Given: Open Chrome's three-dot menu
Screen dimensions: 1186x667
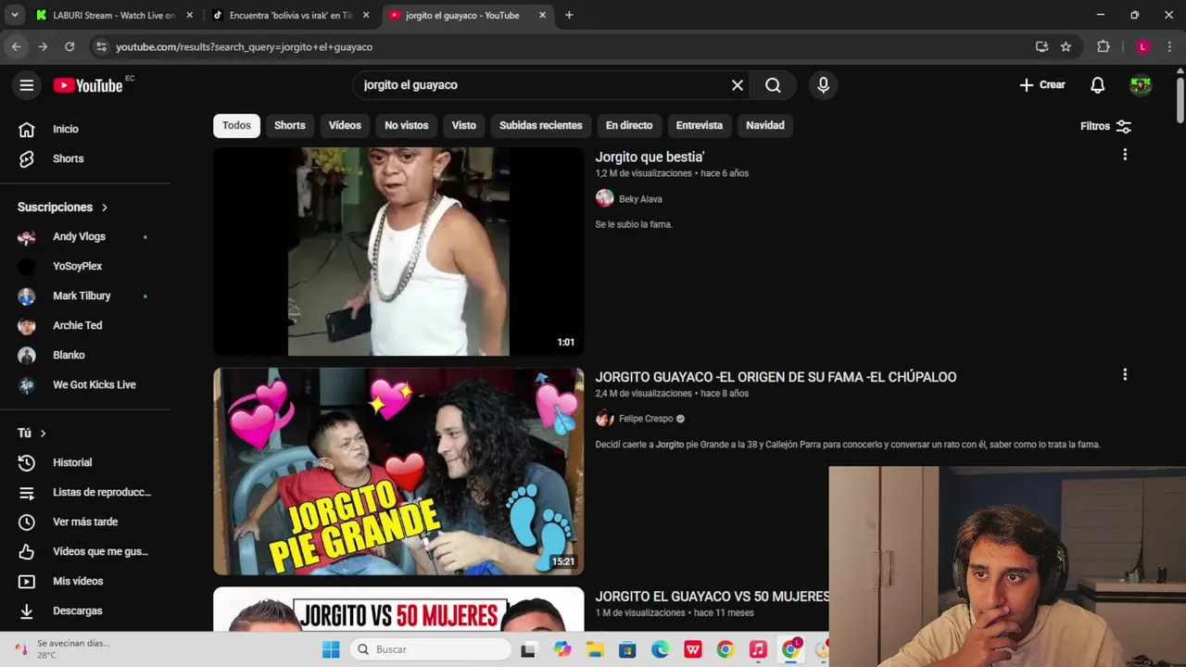Looking at the screenshot, I should click(x=1170, y=46).
